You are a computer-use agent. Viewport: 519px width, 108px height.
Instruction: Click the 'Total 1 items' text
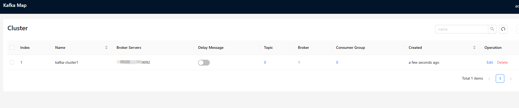[472, 78]
